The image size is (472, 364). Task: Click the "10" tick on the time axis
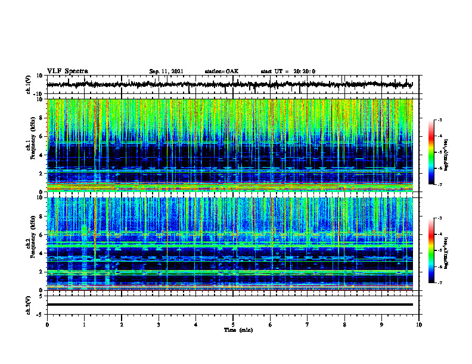click(x=419, y=325)
